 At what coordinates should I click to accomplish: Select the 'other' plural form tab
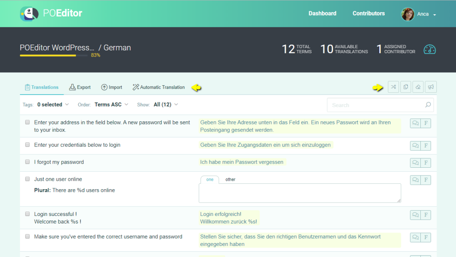click(230, 179)
